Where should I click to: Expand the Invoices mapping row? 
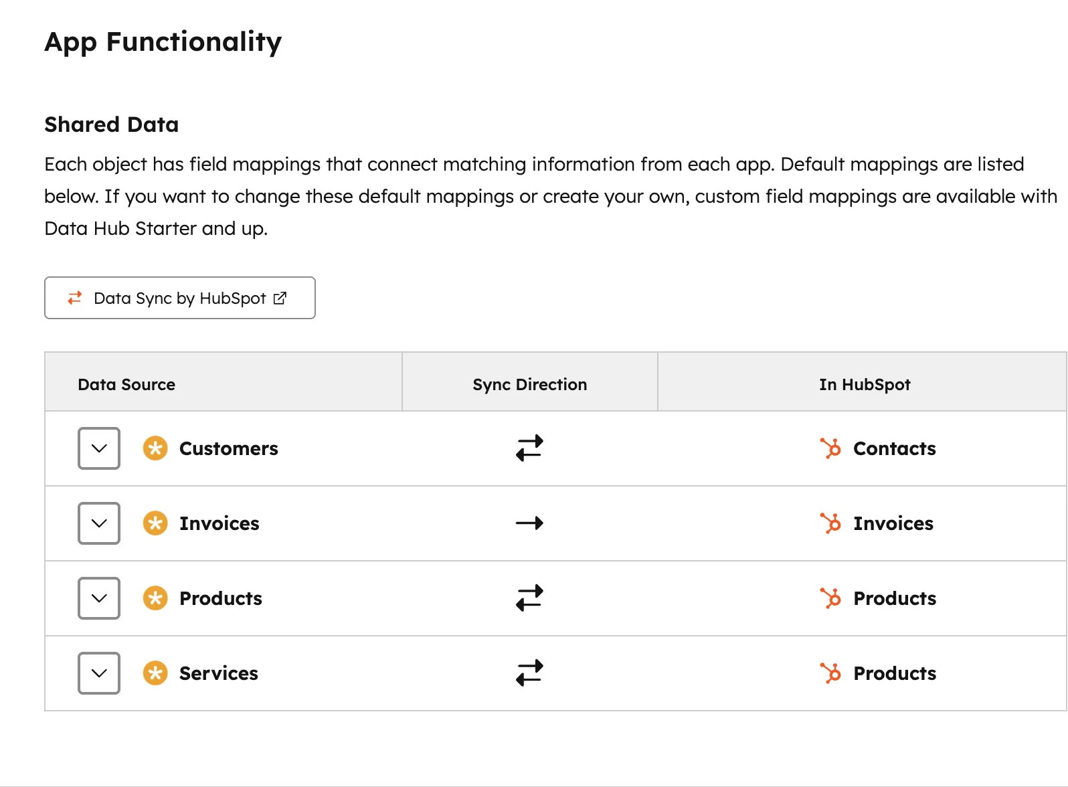click(x=98, y=523)
